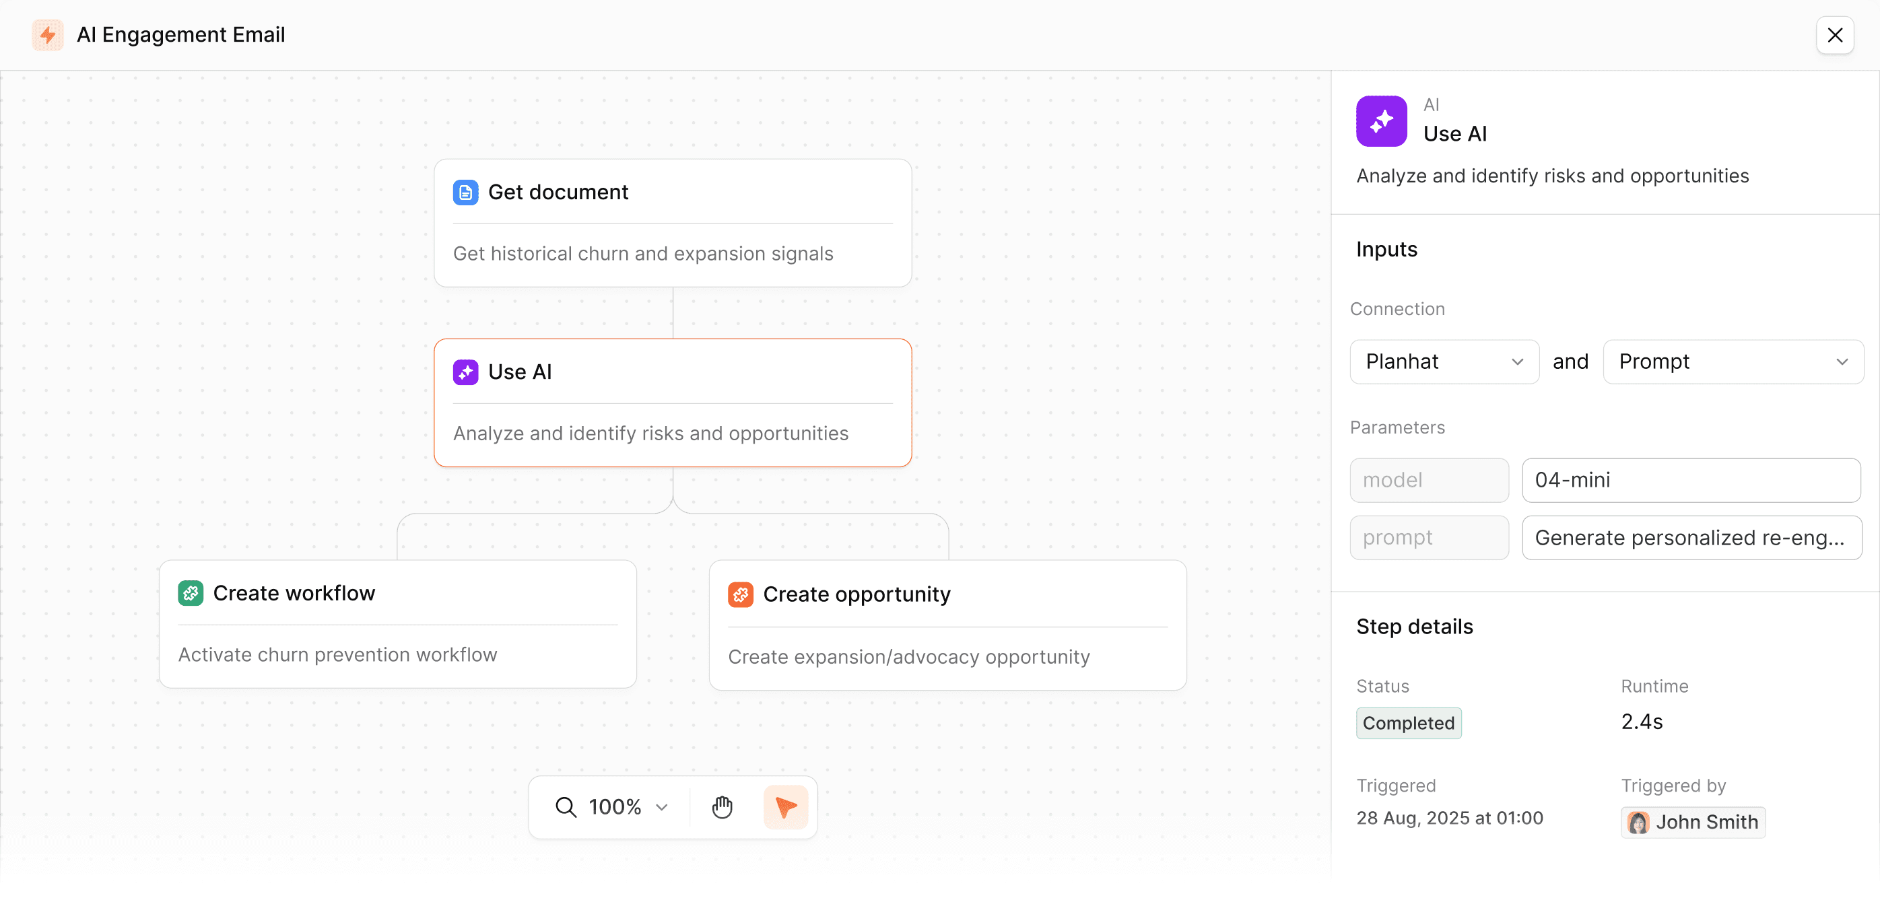Image resolution: width=1880 pixels, height=902 pixels.
Task: Click large purple Use AI panel icon
Action: pyautogui.click(x=1381, y=121)
